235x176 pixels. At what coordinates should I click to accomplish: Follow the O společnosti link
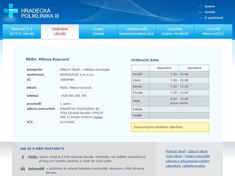coord(214,18)
